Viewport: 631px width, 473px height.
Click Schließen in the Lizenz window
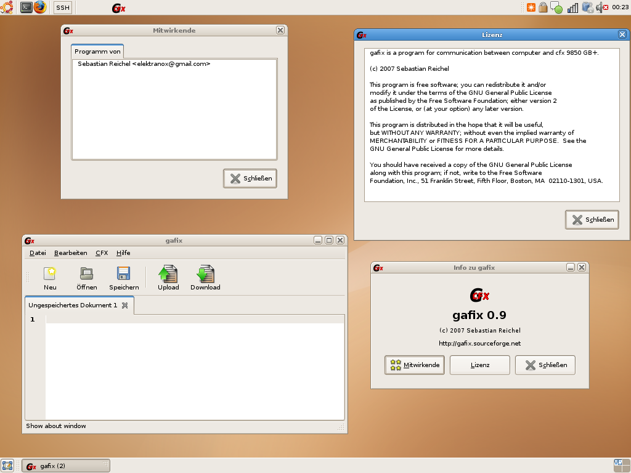[x=592, y=220]
